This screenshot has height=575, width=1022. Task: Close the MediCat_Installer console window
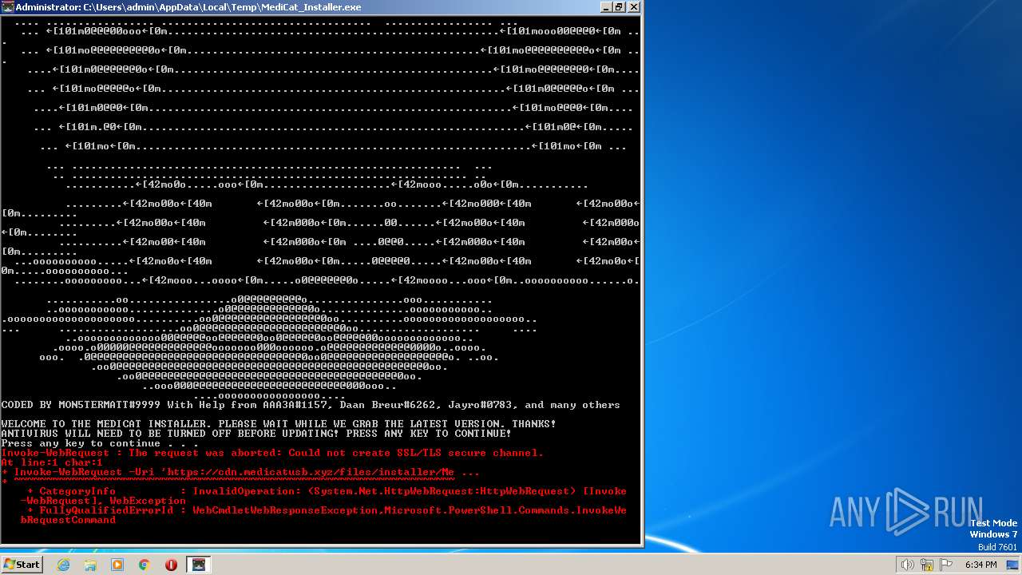coord(633,7)
